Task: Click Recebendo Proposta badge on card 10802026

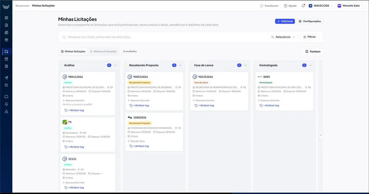Action: [140, 123]
